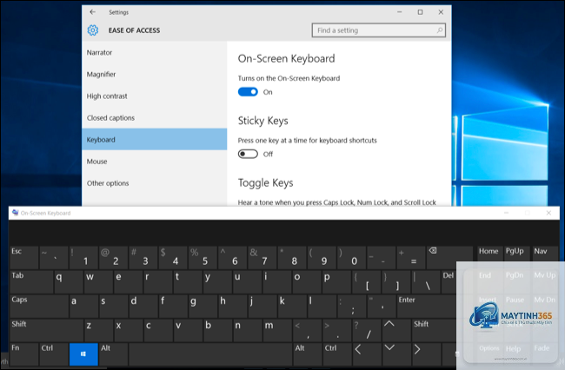565x370 pixels.
Task: Tap the semicolon key
Action: (352, 306)
